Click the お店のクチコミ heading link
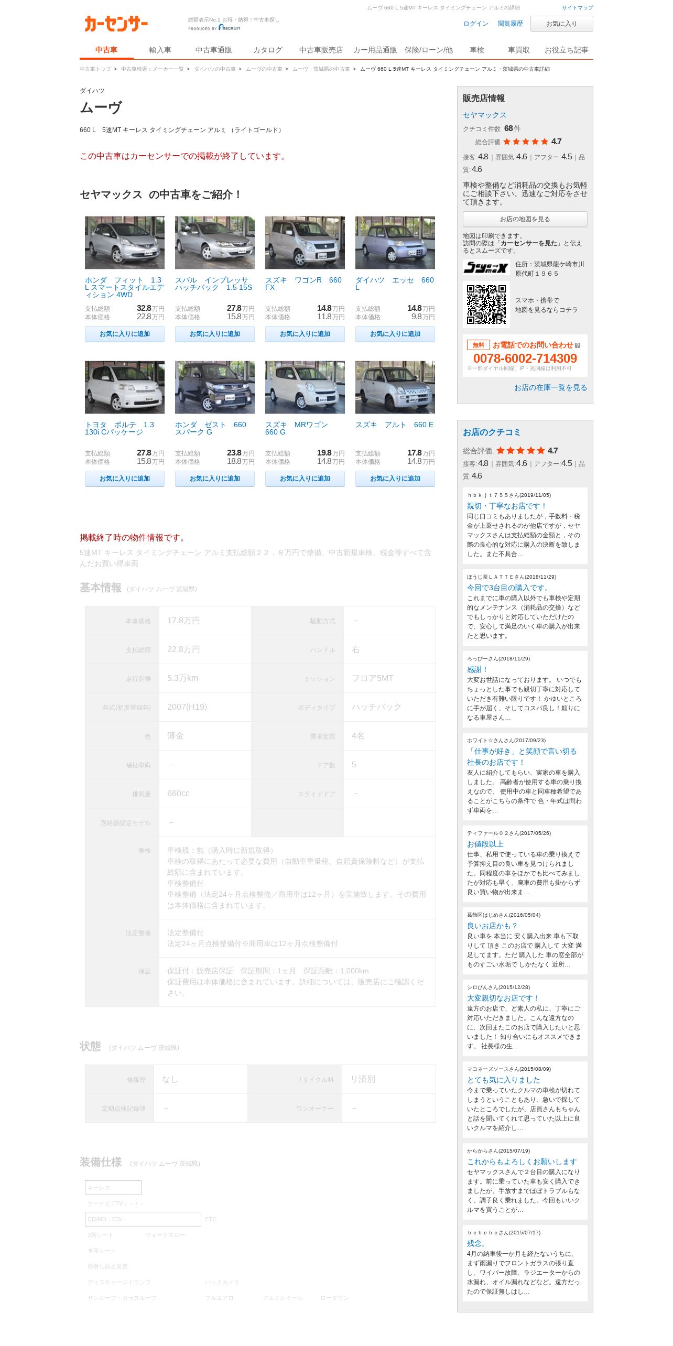 [x=491, y=432]
